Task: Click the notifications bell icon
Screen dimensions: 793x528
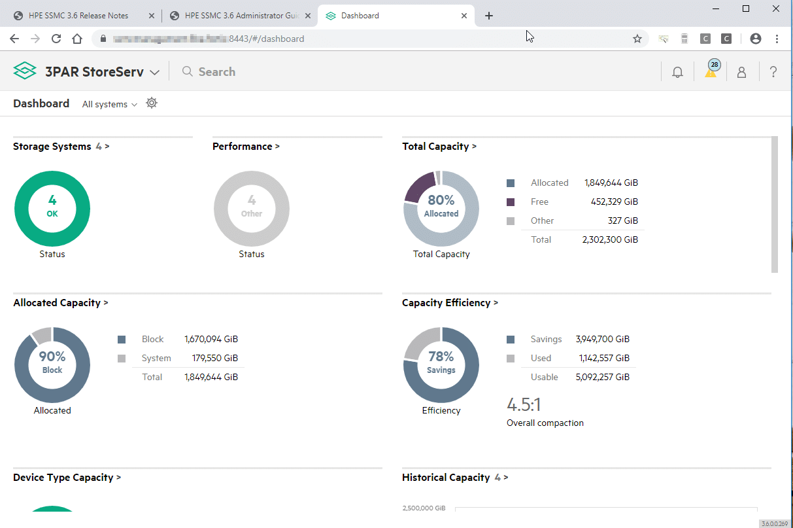Action: 677,72
